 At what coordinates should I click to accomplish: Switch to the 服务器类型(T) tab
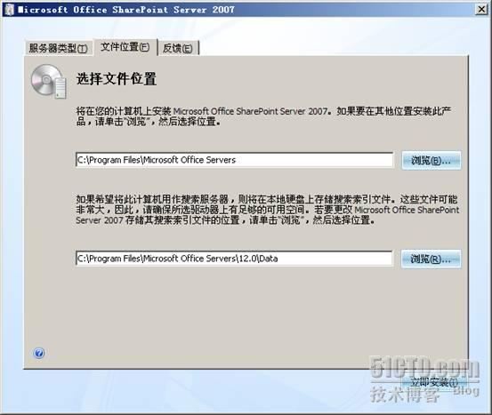pyautogui.click(x=59, y=48)
